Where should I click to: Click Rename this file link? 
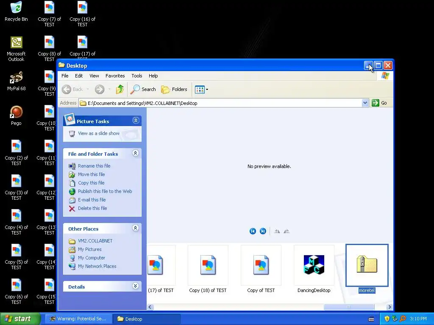94,166
